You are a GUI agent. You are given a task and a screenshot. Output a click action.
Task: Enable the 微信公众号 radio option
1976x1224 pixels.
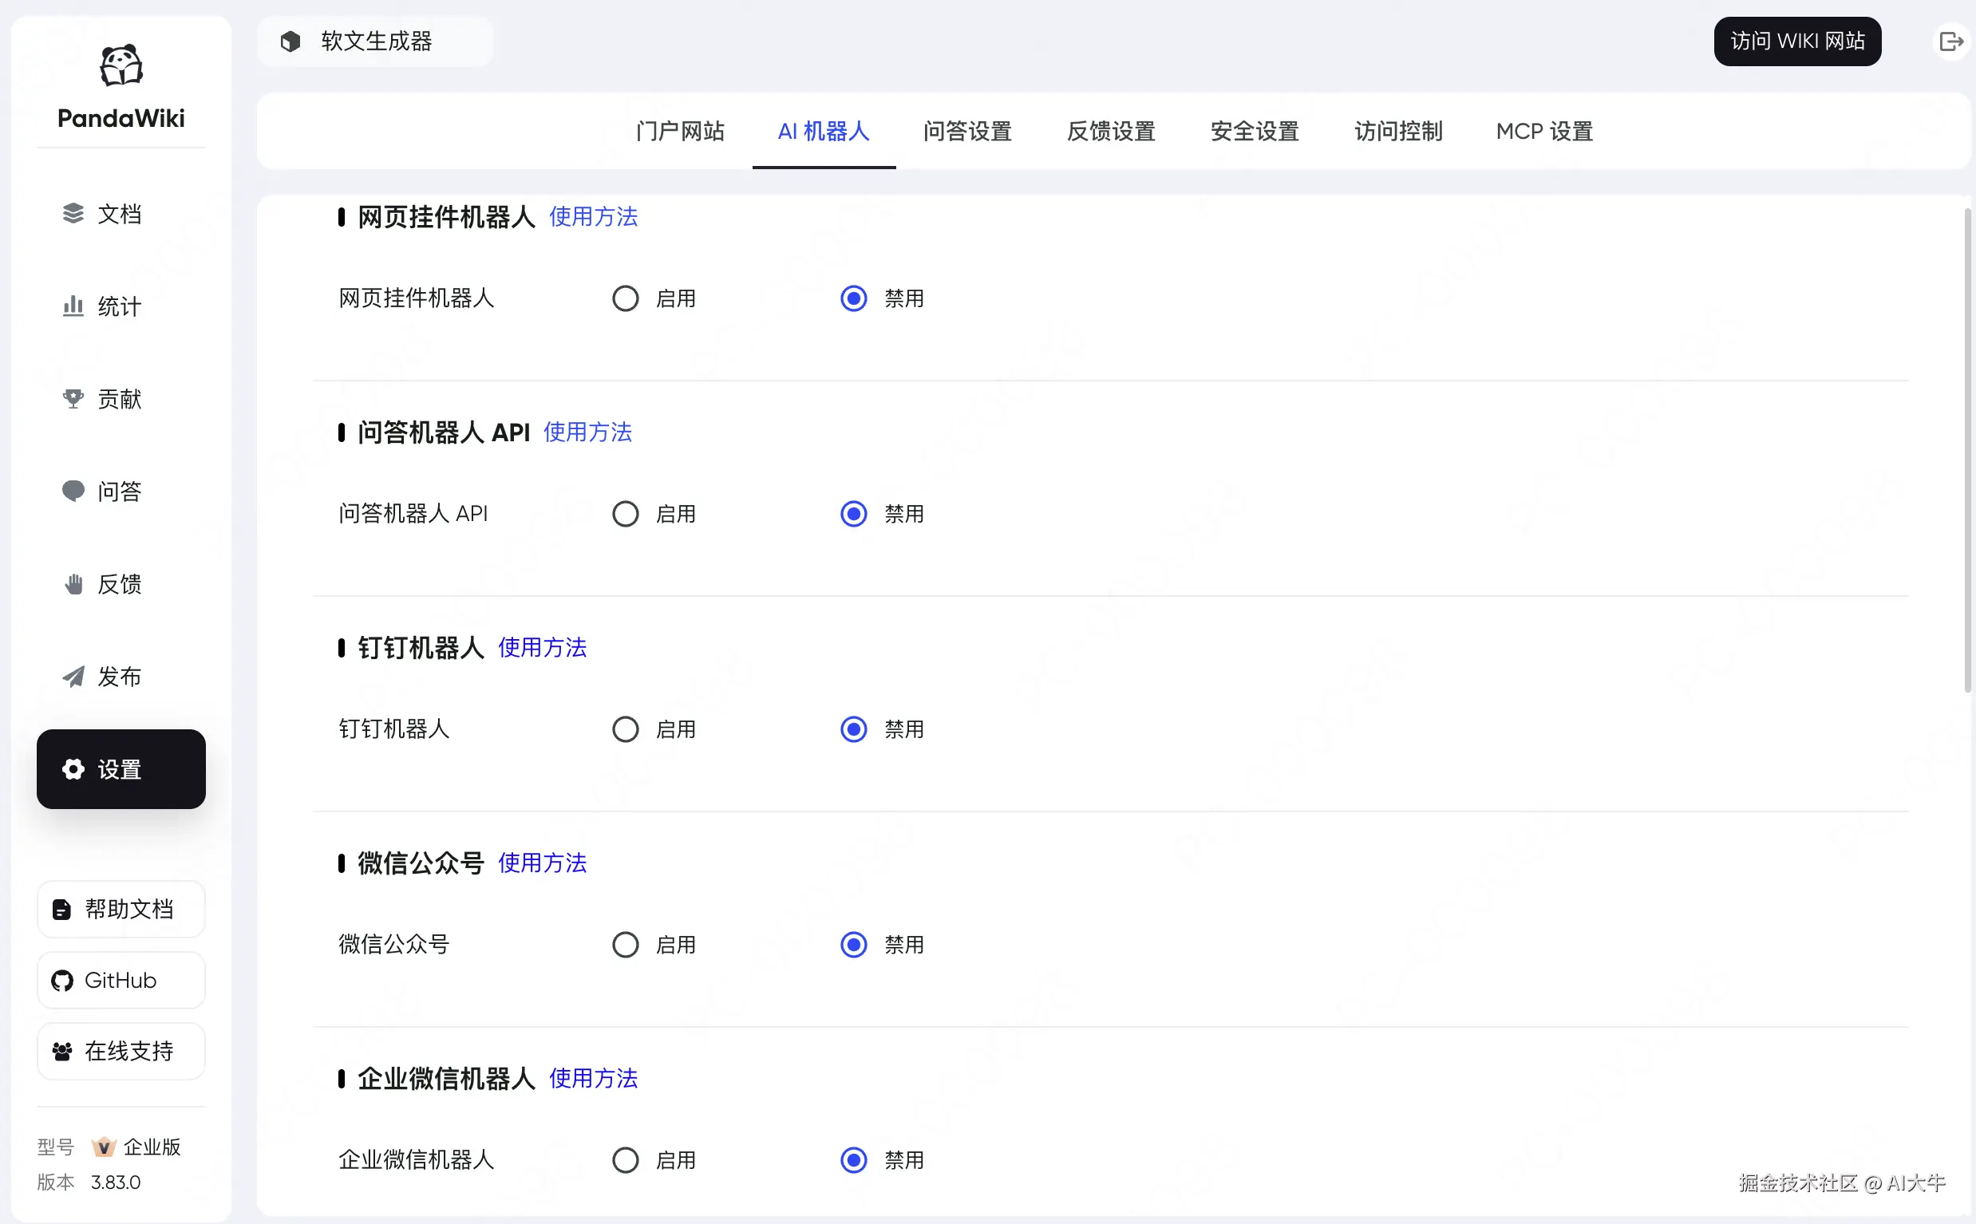(x=625, y=945)
